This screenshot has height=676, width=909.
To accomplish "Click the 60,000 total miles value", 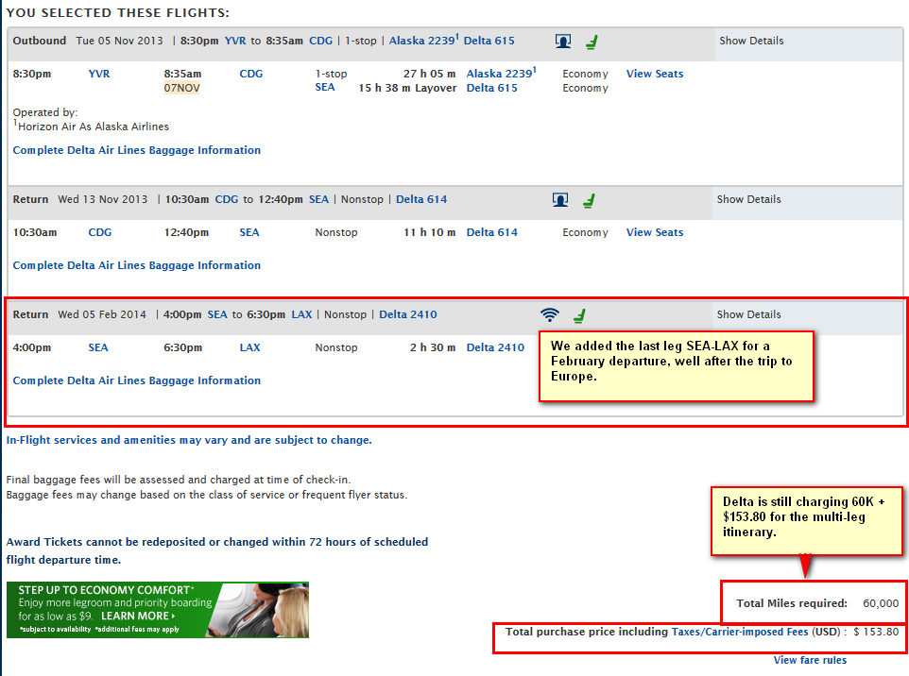I will (881, 603).
